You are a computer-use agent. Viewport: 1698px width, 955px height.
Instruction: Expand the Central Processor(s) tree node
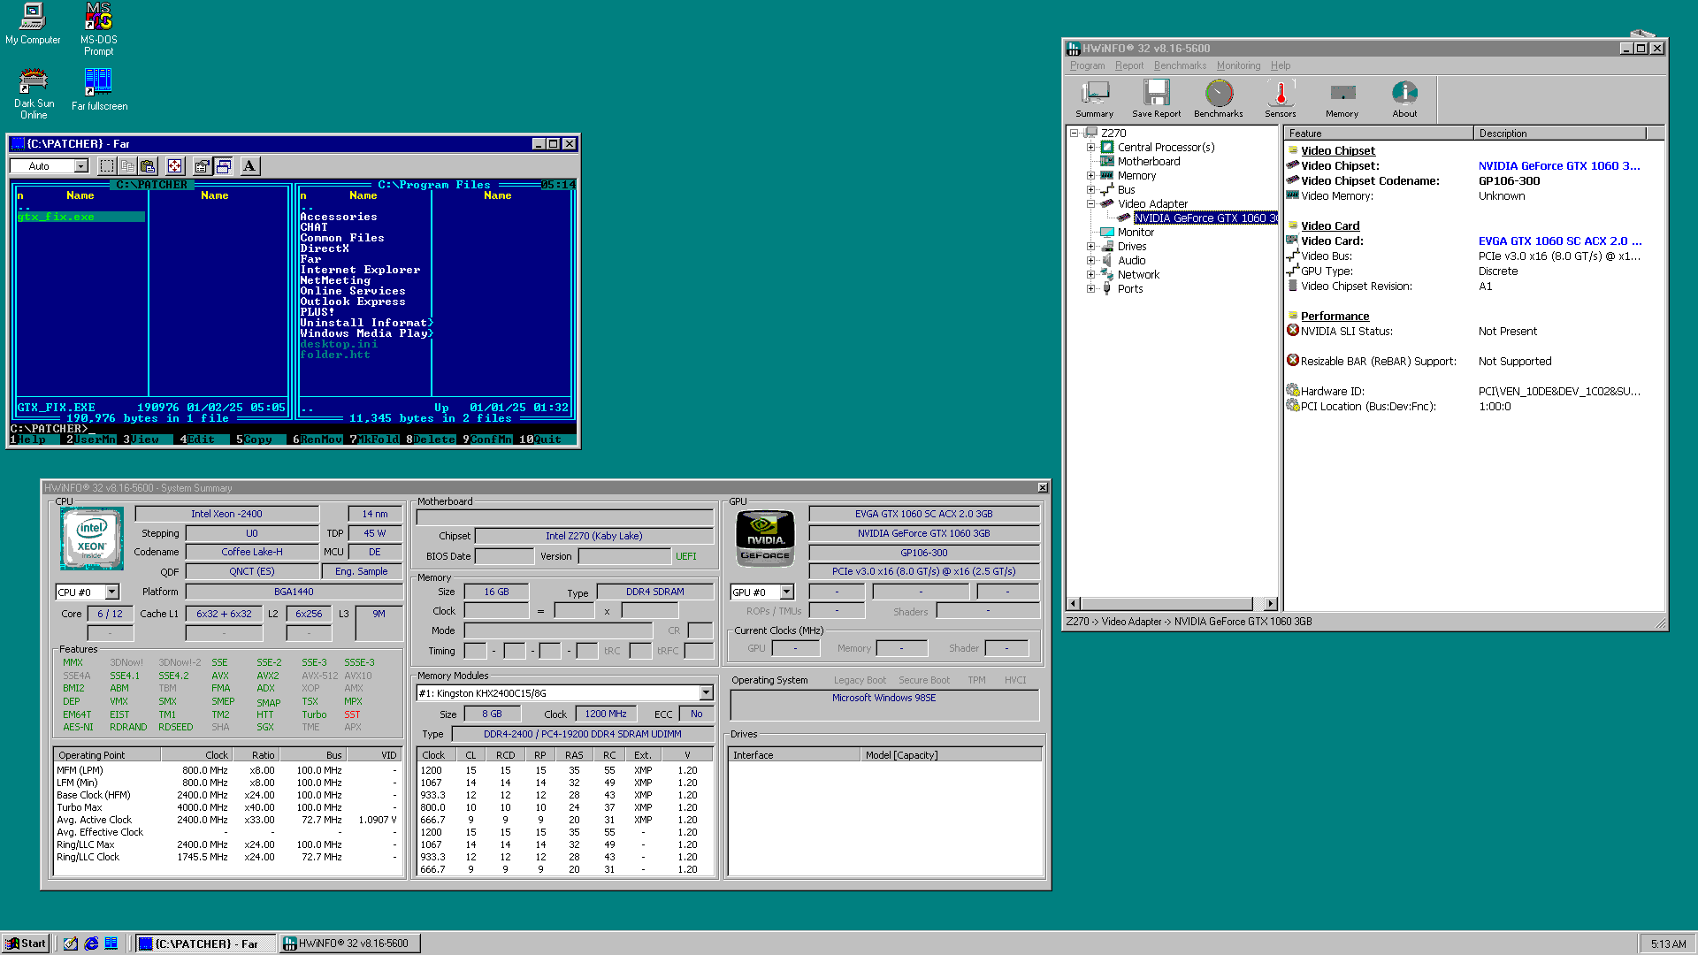tap(1090, 148)
